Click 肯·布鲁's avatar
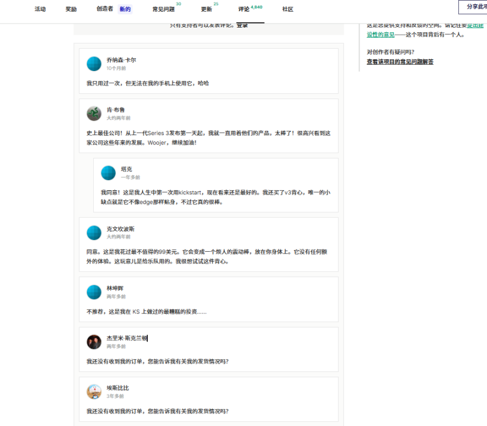487x426 pixels. click(94, 114)
